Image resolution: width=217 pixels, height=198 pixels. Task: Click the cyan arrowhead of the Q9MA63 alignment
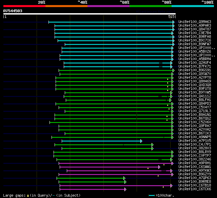tap(174, 22)
